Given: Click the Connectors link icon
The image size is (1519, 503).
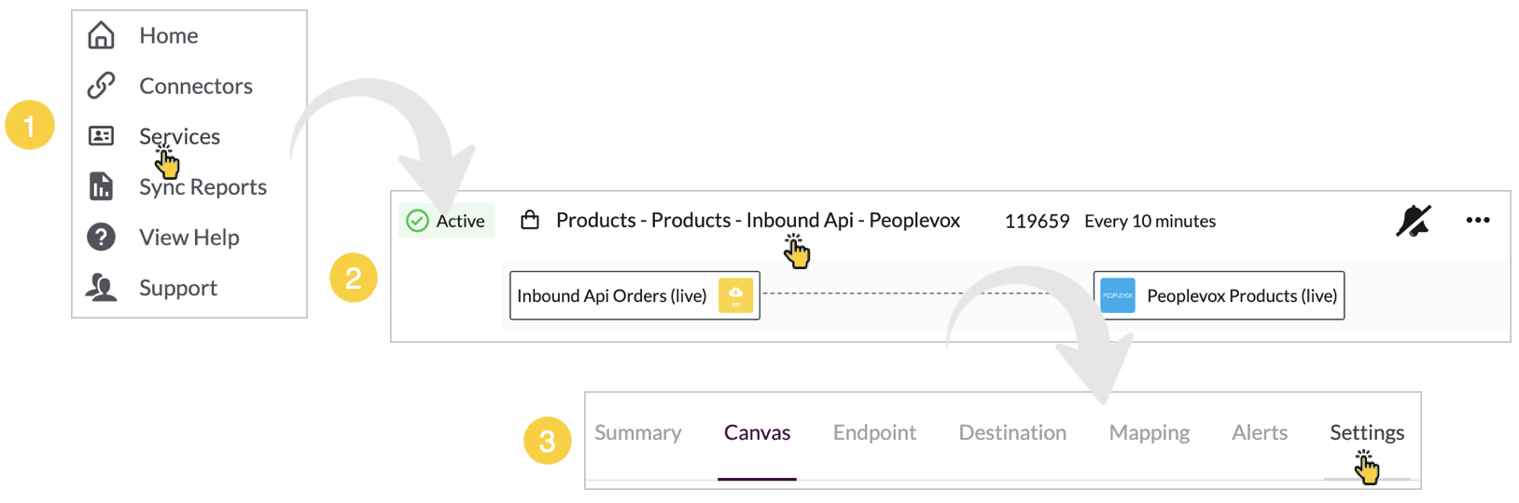Looking at the screenshot, I should [x=101, y=86].
